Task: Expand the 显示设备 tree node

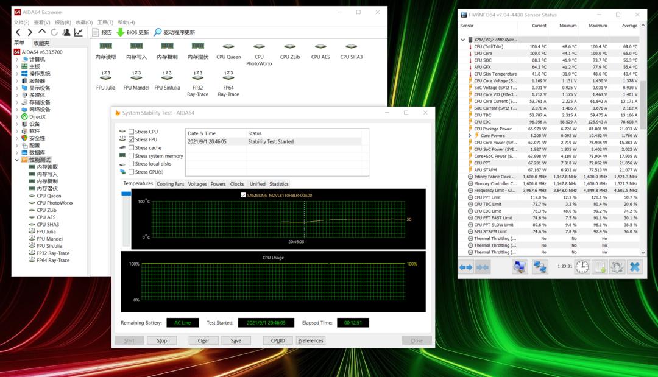Action: tap(17, 88)
